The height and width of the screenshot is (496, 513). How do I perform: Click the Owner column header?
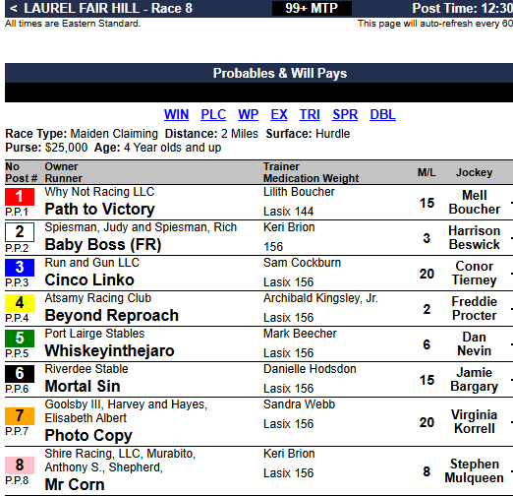click(x=61, y=166)
